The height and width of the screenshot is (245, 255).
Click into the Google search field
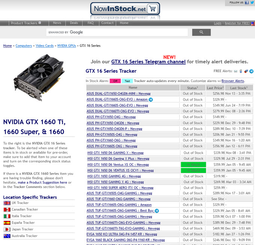[117, 32]
